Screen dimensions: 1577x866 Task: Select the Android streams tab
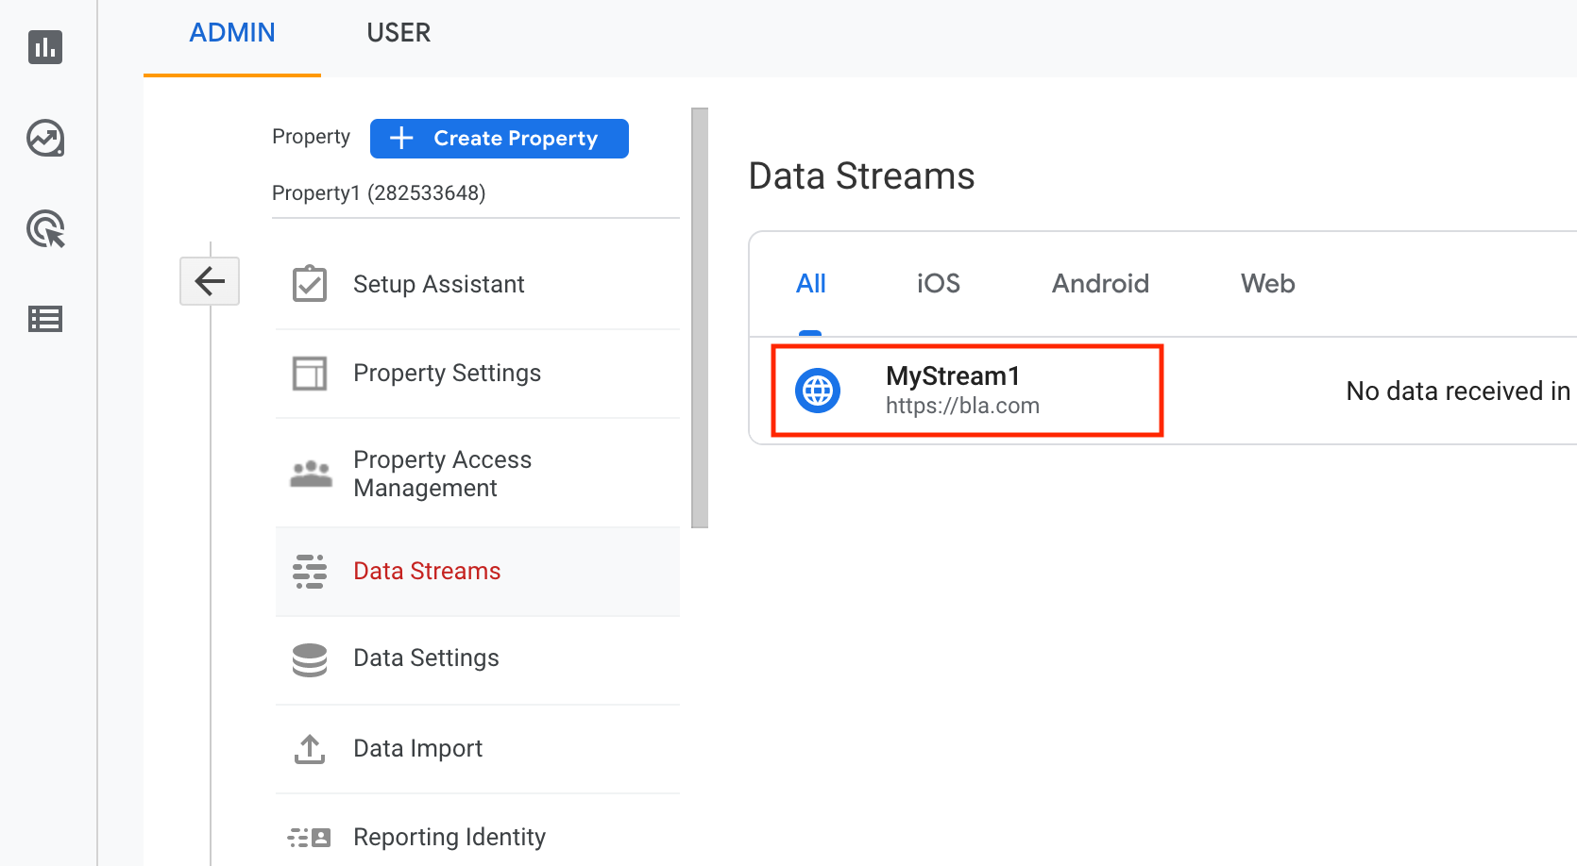pos(1101,284)
